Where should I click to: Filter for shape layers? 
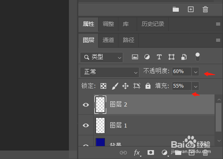coord(172,57)
